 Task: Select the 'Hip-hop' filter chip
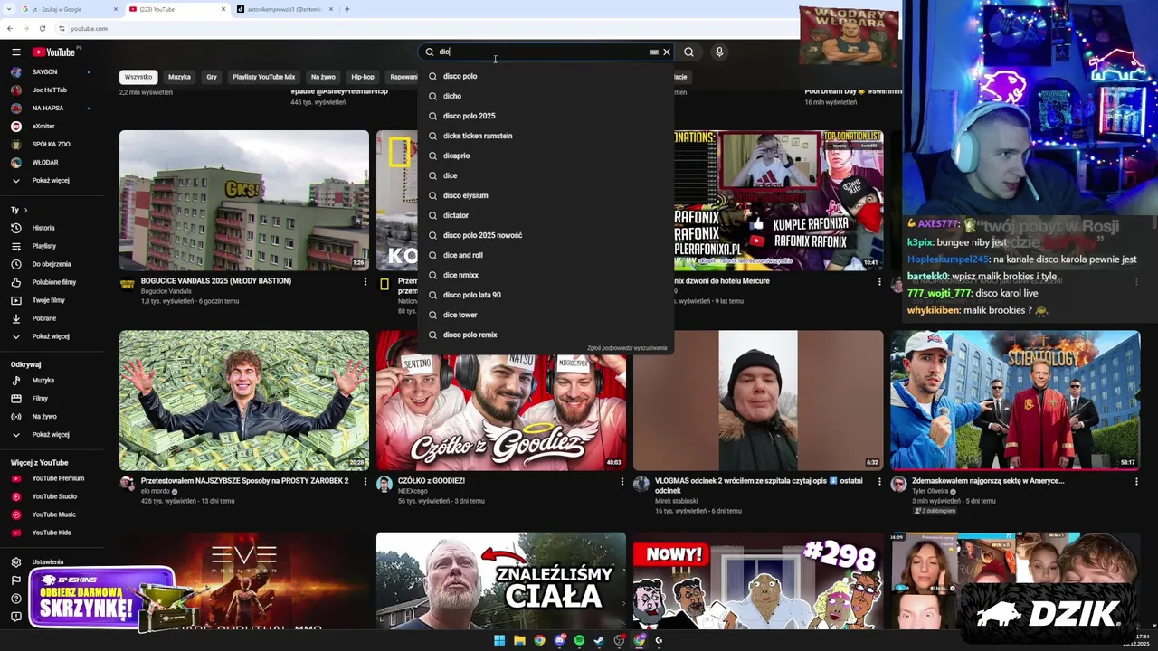coord(363,77)
